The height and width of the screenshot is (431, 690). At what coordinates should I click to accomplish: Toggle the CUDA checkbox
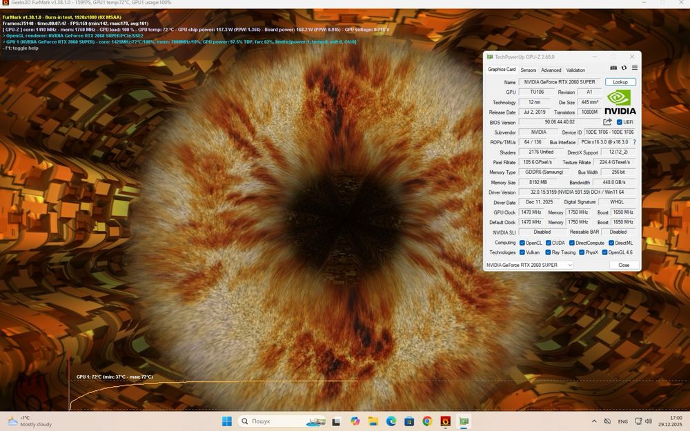[549, 243]
